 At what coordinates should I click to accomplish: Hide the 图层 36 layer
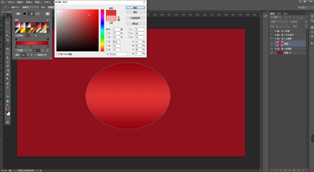click(x=272, y=53)
